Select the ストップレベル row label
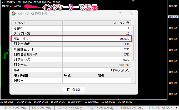Image resolution: width=179 pixels, height=110 pixels. [x=22, y=34]
